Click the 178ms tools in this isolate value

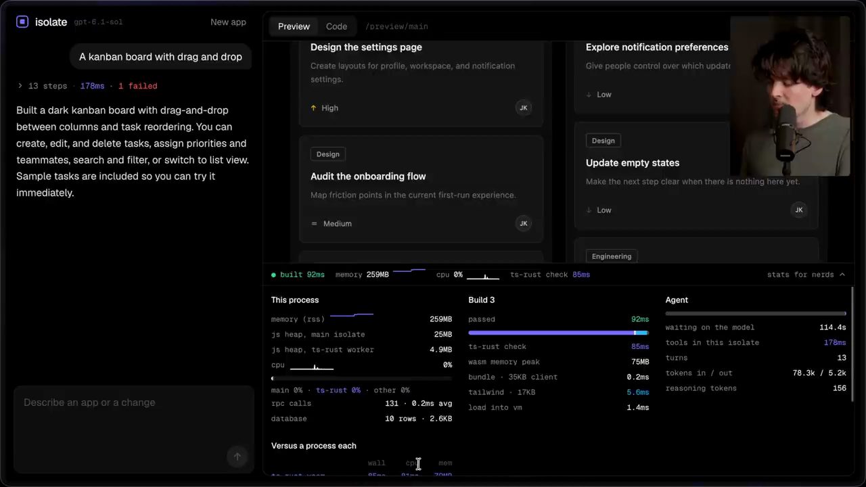[x=835, y=343]
